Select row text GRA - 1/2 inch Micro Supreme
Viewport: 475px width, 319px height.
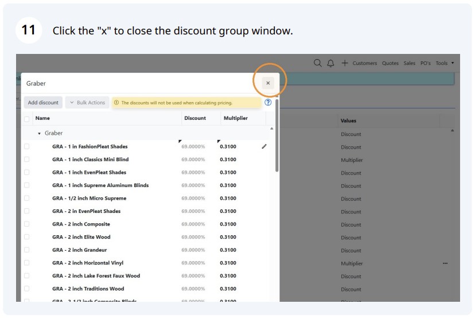tap(89, 198)
